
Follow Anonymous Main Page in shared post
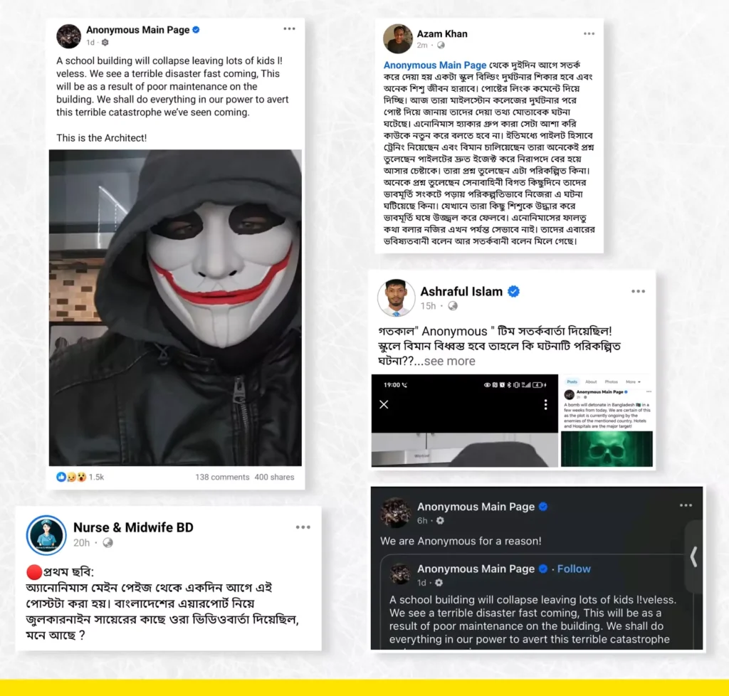574,569
